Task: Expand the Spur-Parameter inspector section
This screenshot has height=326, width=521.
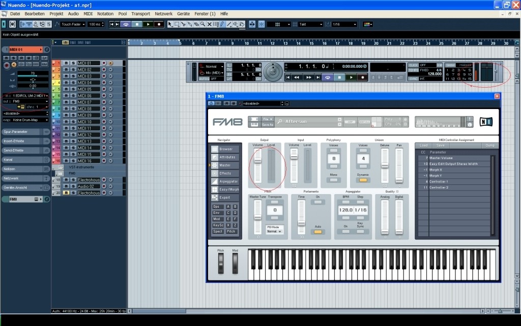Action: tap(25, 132)
